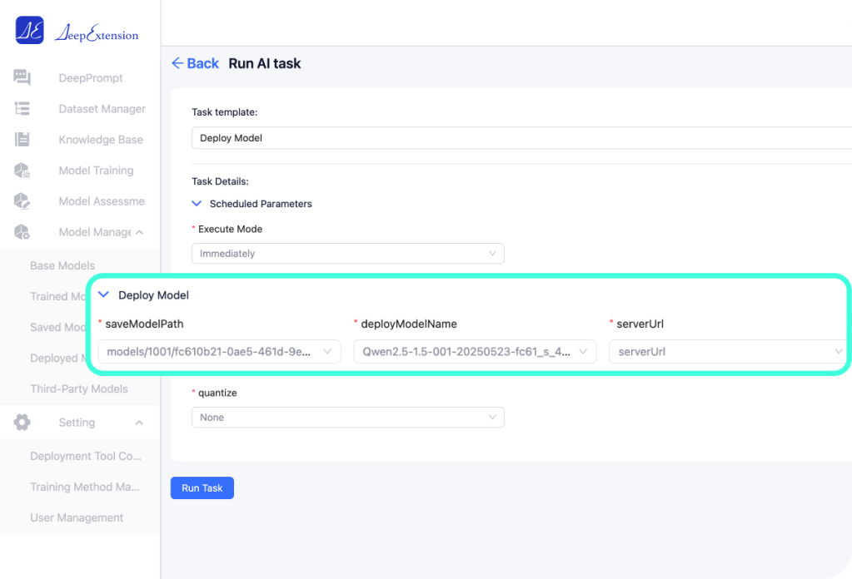Image resolution: width=852 pixels, height=579 pixels.
Task: Click the Model Assessment icon
Action: 22,201
